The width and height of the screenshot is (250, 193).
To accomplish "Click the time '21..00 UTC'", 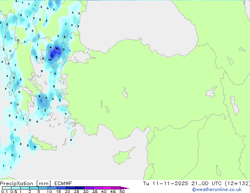I will [207, 184].
